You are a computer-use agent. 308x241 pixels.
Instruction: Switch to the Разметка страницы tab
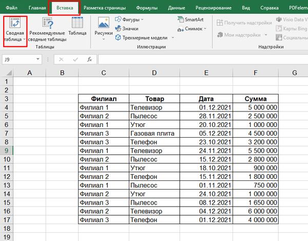pos(105,8)
